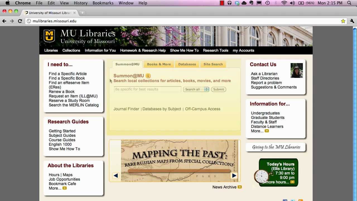Open the Chrome History menu
Image resolution: width=357 pixels, height=201 pixels.
pos(81,3)
